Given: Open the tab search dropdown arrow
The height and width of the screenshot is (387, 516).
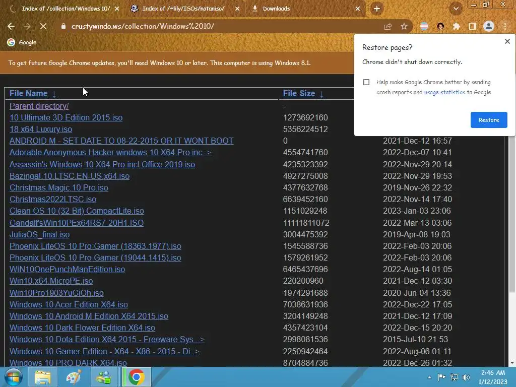Looking at the screenshot, I should click(x=456, y=9).
